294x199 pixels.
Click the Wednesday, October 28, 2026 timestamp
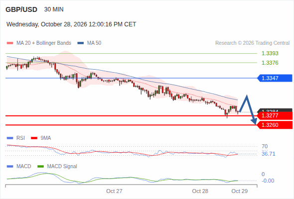point(71,24)
